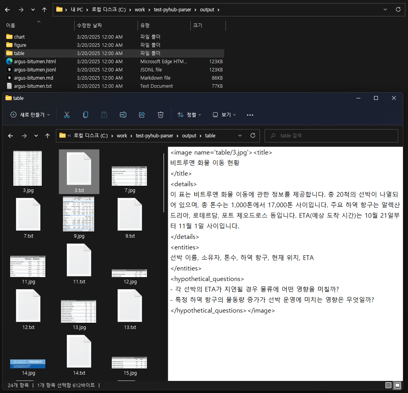Sort by 크기 column header
This screenshot has height=393, width=408.
coord(198,25)
